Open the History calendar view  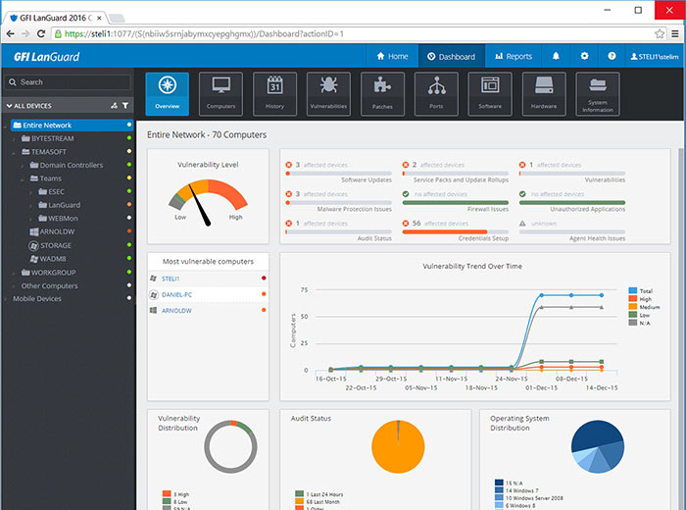[274, 94]
